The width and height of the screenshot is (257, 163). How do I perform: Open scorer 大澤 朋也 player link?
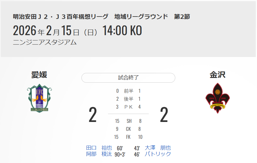[x=158, y=148]
